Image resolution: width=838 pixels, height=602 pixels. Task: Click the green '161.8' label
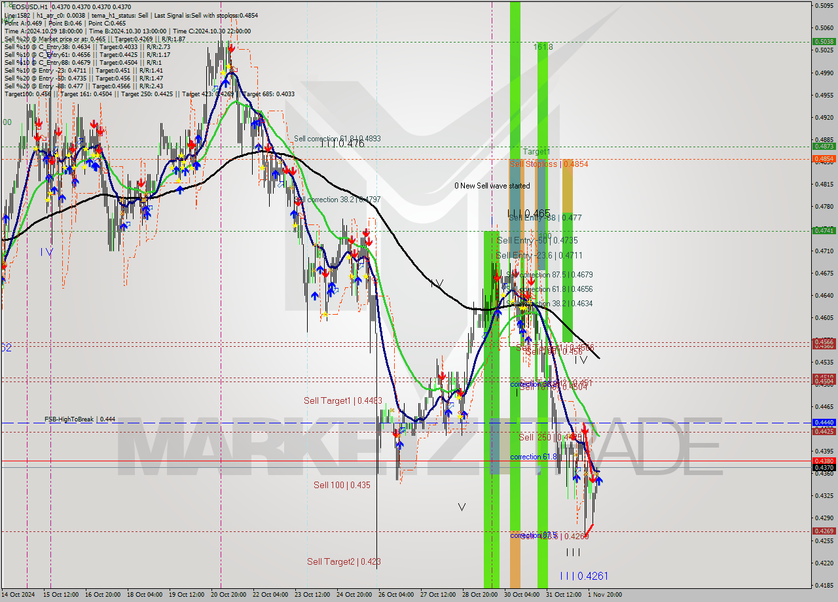click(x=543, y=47)
